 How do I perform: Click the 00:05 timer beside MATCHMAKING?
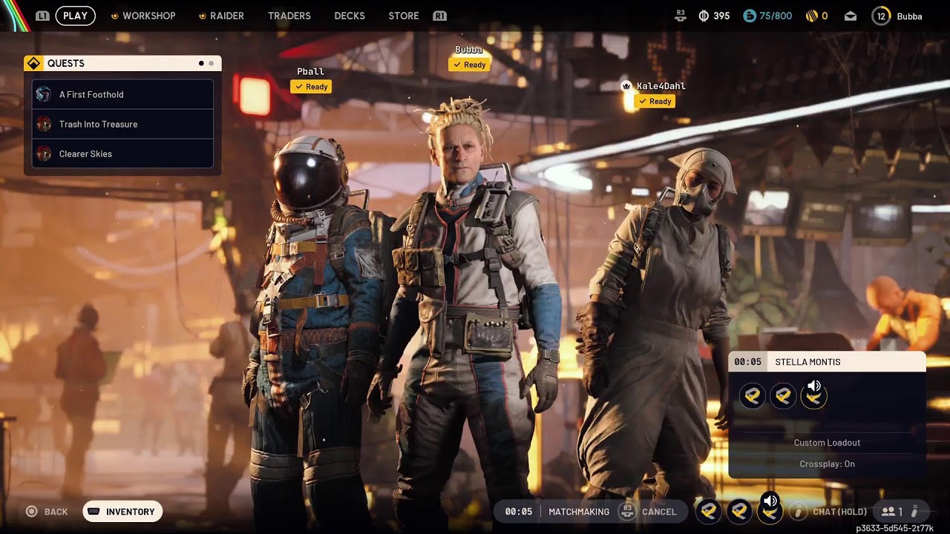pyautogui.click(x=518, y=512)
